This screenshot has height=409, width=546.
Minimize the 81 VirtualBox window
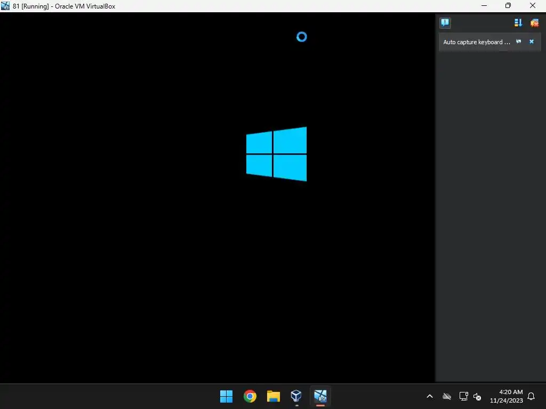[484, 5]
